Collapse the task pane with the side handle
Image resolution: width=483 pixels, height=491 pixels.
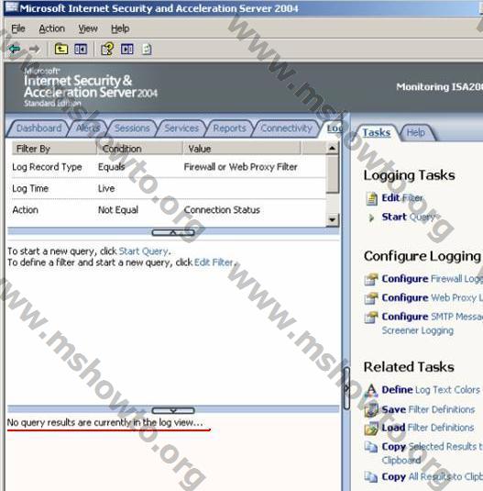pyautogui.click(x=346, y=388)
